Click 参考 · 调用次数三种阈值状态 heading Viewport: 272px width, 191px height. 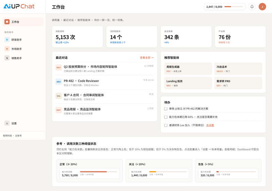pyautogui.click(x=76, y=144)
